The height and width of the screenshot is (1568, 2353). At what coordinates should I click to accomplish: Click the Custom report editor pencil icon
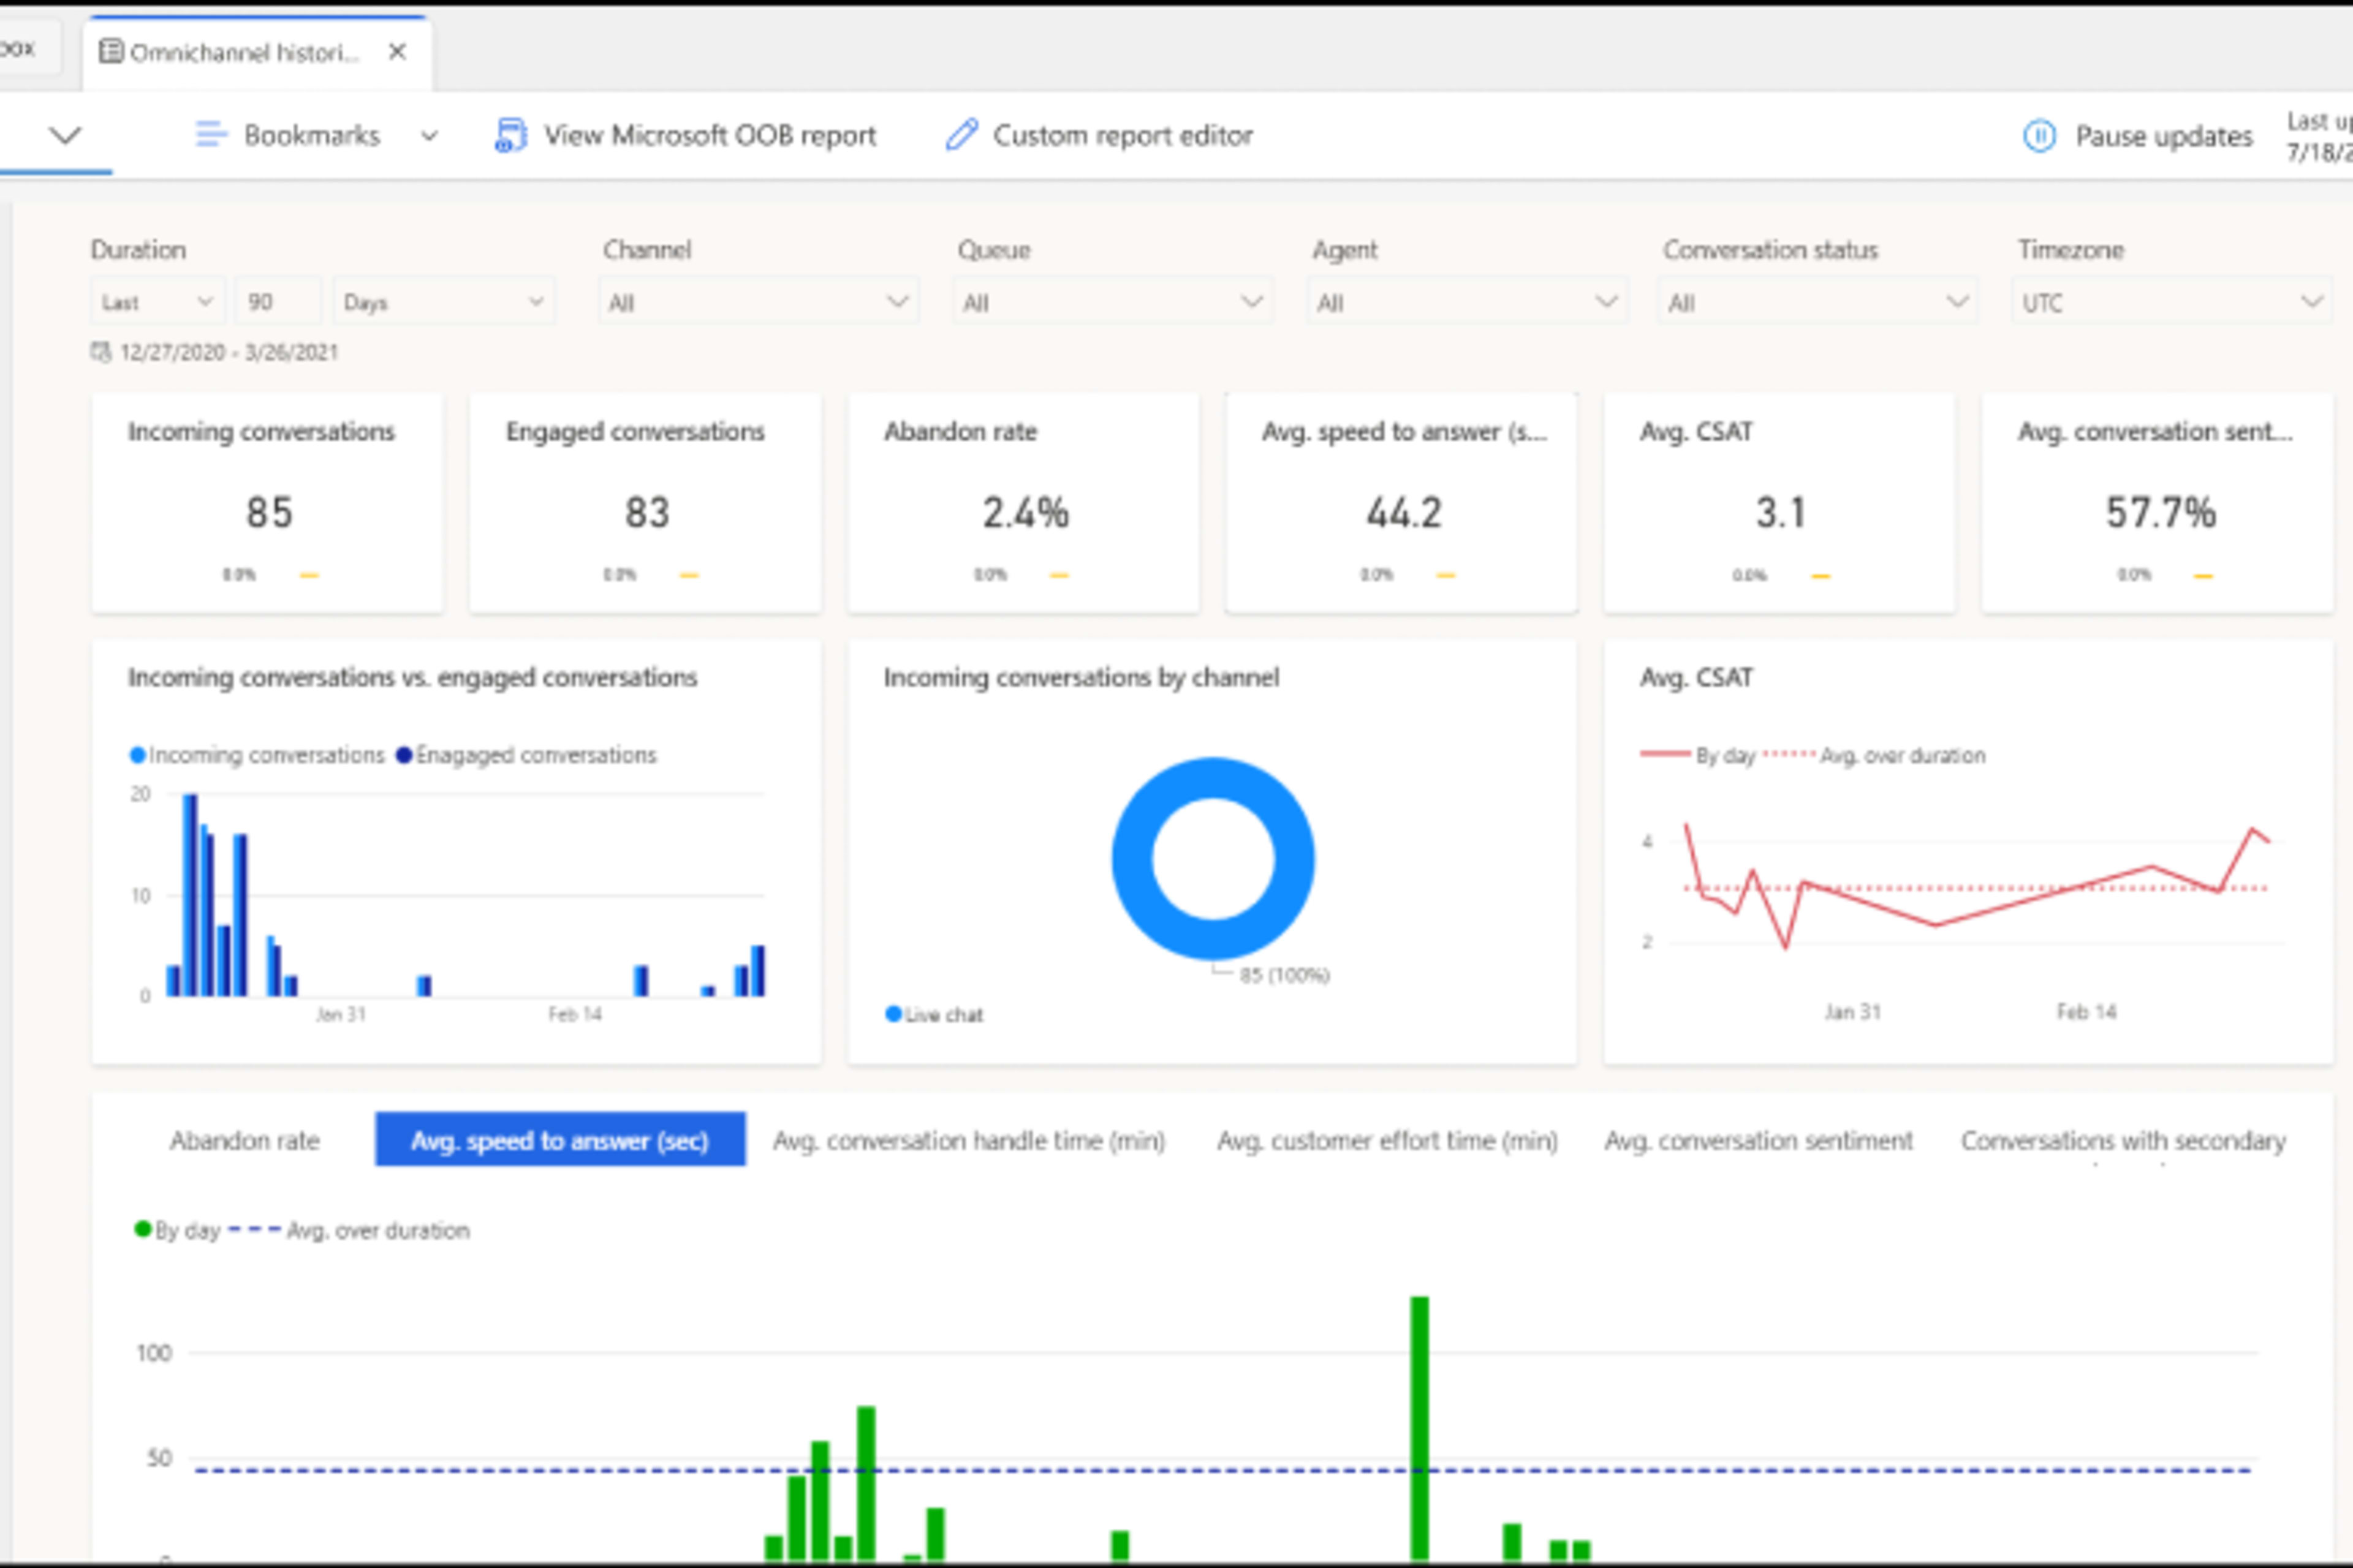point(961,135)
